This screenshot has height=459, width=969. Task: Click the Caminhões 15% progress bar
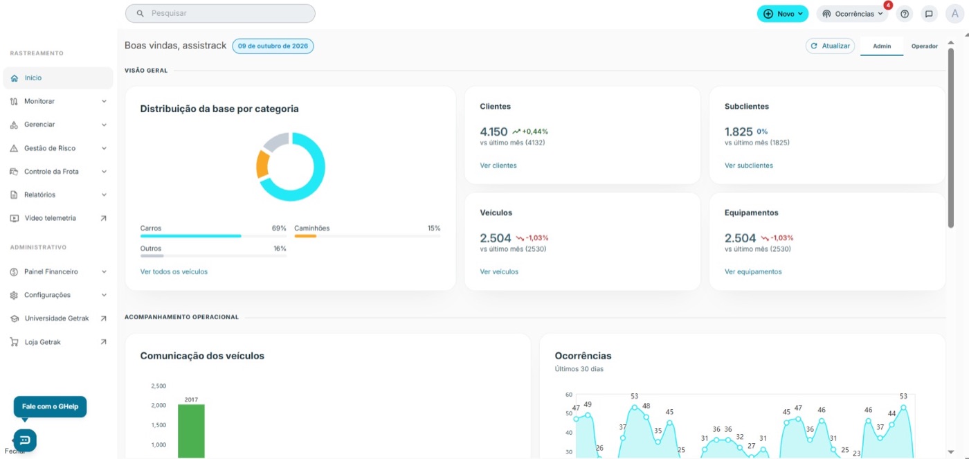367,236
